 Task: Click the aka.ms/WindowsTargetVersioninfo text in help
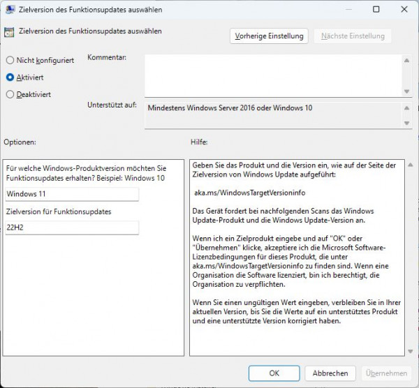tap(249, 193)
